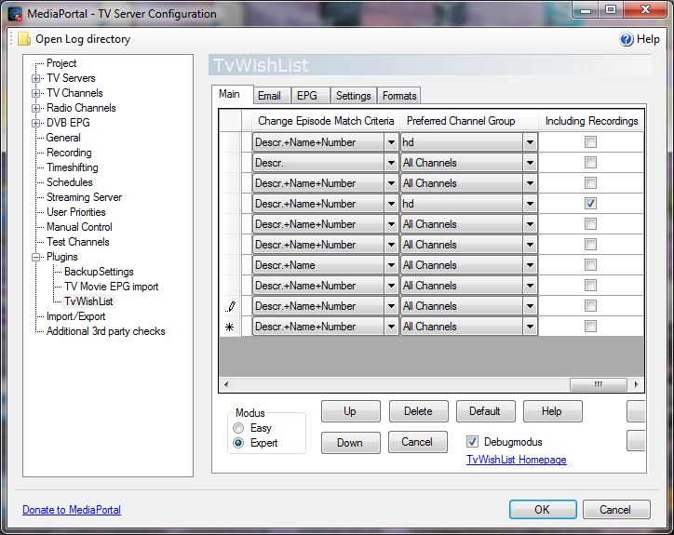This screenshot has height=535, width=674.
Task: Click the Change Episode Match Criteria header
Action: tap(326, 121)
